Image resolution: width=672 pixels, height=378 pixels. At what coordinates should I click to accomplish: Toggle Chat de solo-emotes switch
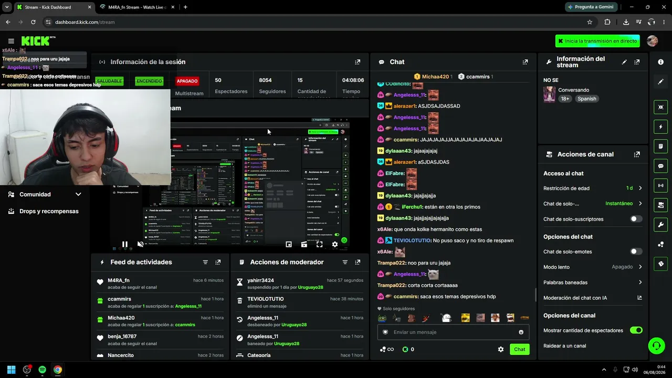coord(636,251)
